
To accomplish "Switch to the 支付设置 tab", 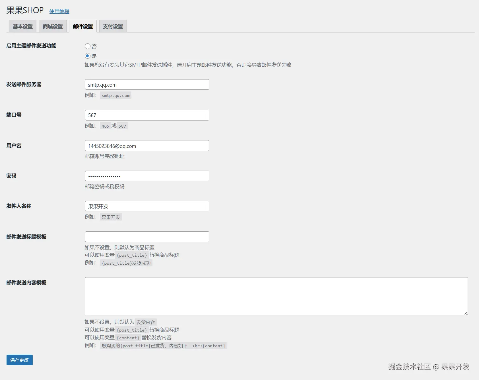I will pyautogui.click(x=113, y=26).
